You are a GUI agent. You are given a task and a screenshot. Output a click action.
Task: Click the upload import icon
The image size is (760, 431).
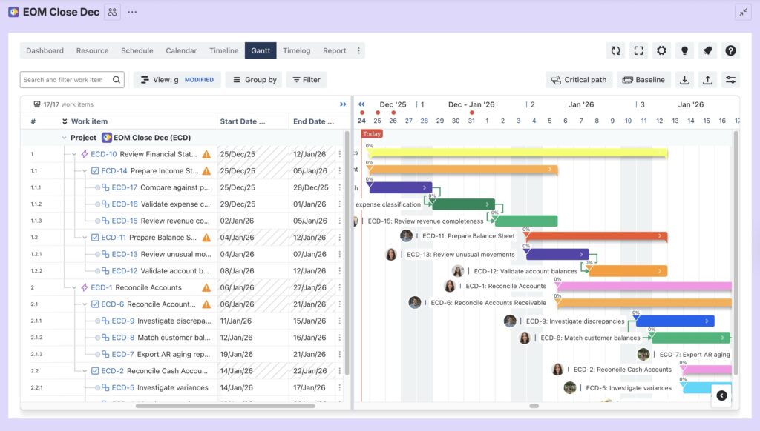(x=707, y=79)
